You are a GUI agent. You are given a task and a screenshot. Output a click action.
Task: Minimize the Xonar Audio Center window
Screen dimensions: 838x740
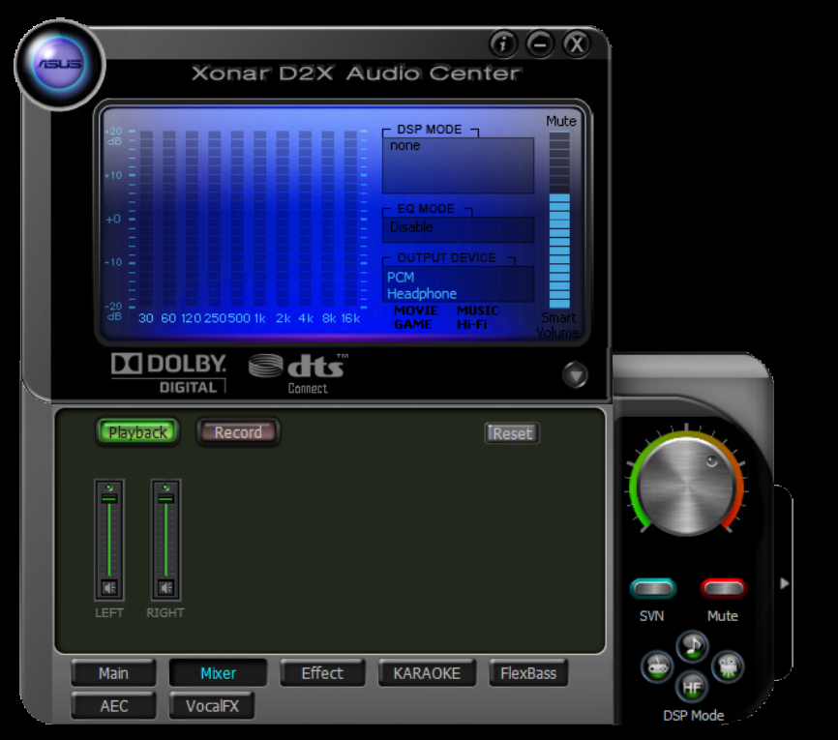point(540,44)
